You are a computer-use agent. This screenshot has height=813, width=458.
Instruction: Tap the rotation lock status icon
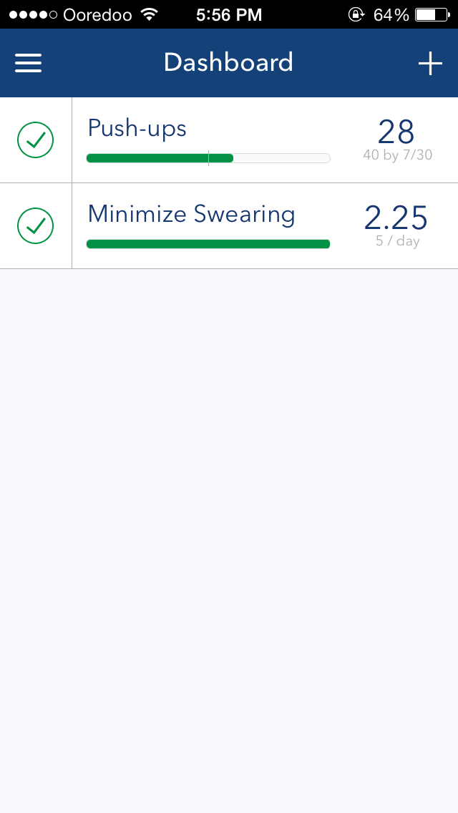pos(356,14)
